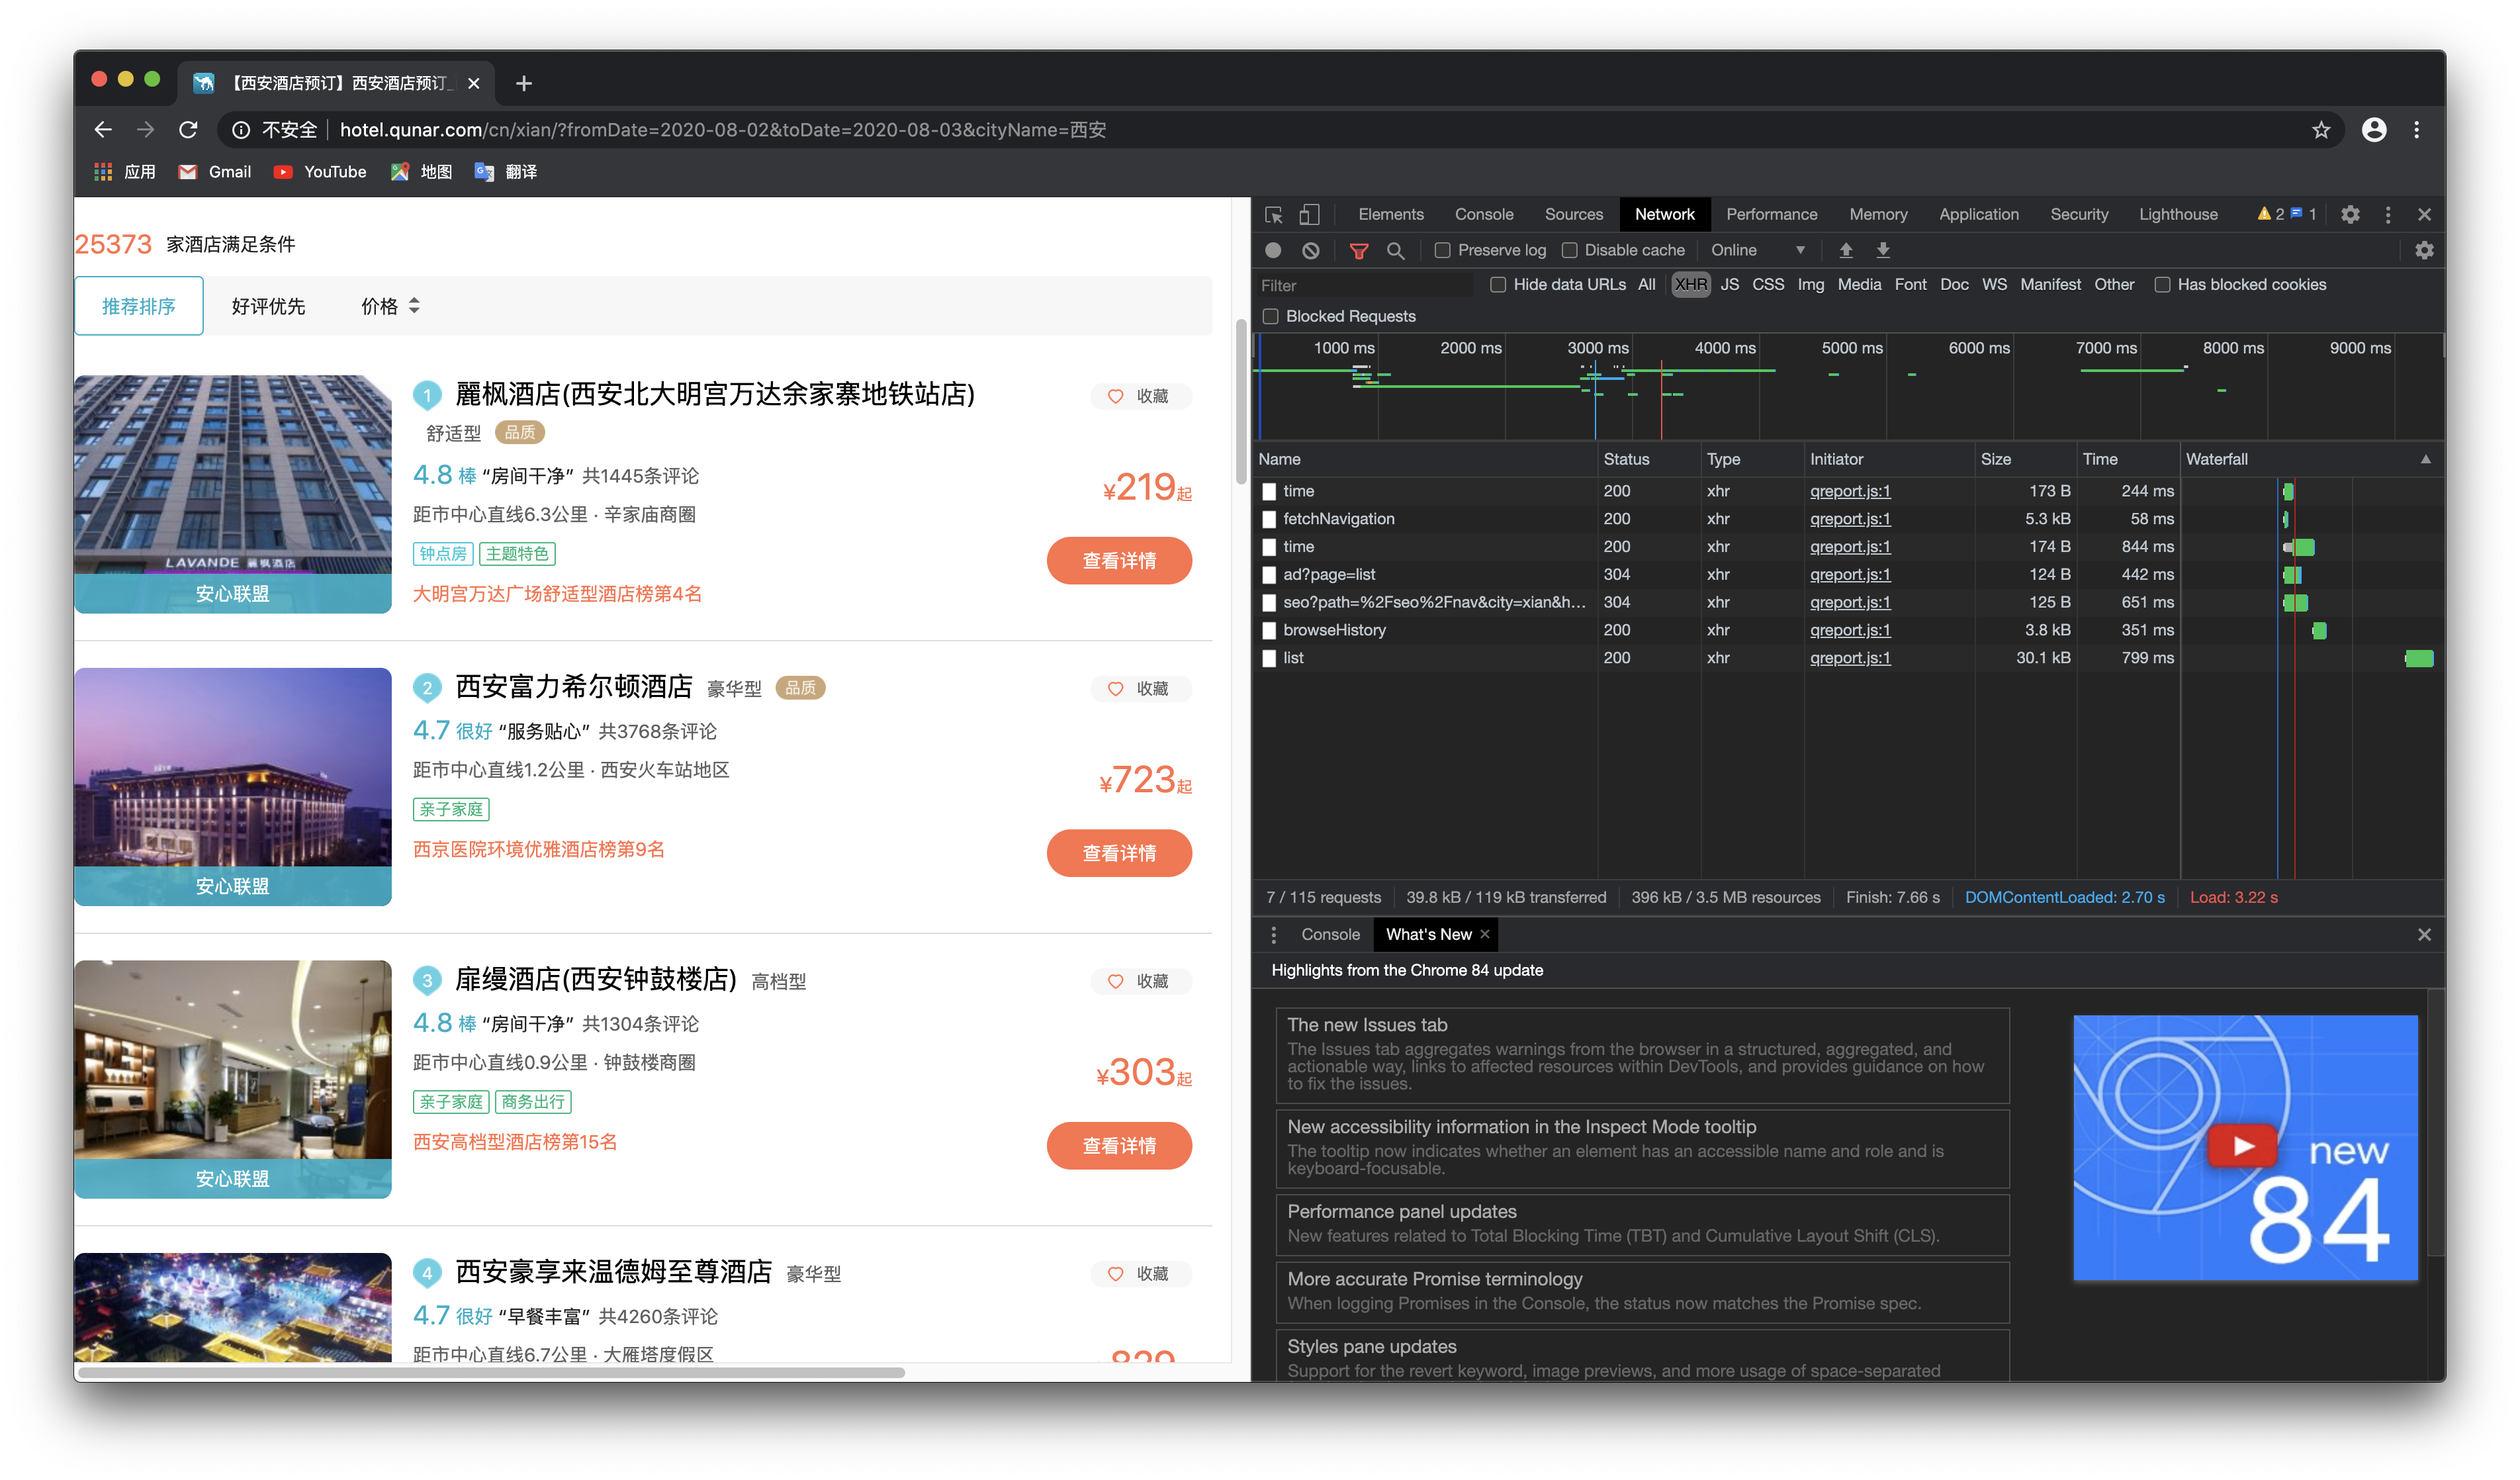Click the Waterfall column sort arrow
The image size is (2520, 1480).
2425,459
